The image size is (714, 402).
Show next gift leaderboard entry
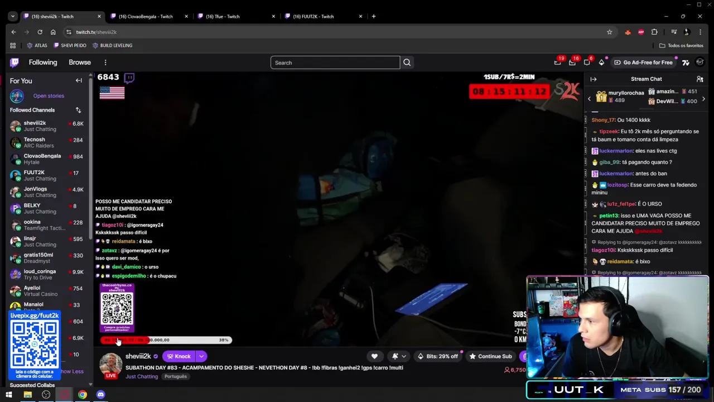click(703, 99)
